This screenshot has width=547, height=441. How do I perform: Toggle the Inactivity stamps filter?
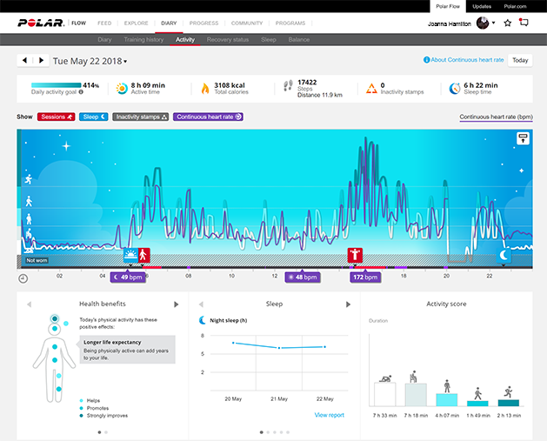pos(141,116)
